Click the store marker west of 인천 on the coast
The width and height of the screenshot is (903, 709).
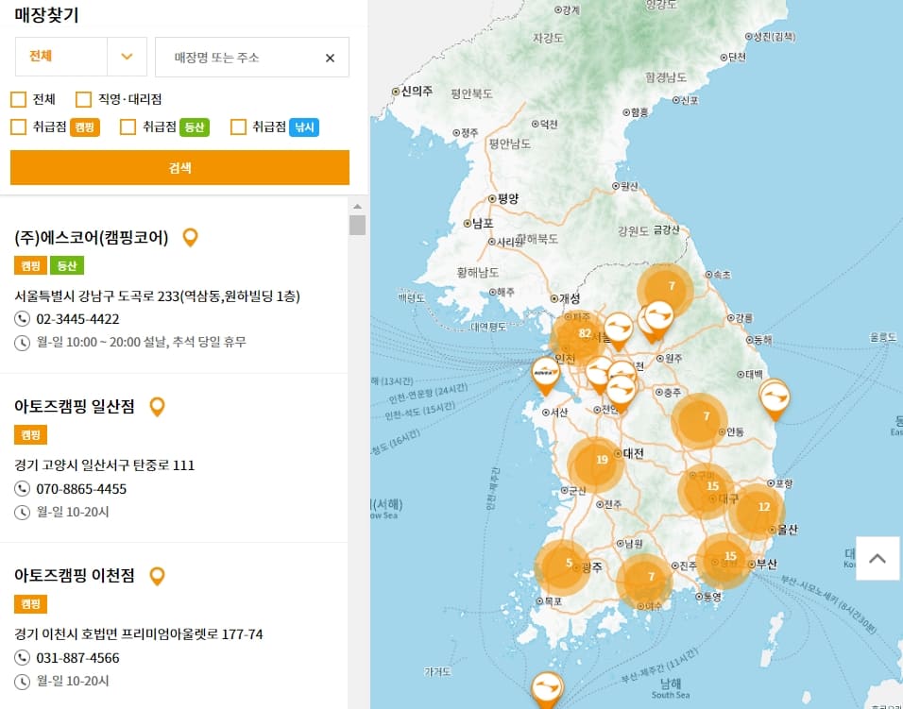click(x=545, y=374)
